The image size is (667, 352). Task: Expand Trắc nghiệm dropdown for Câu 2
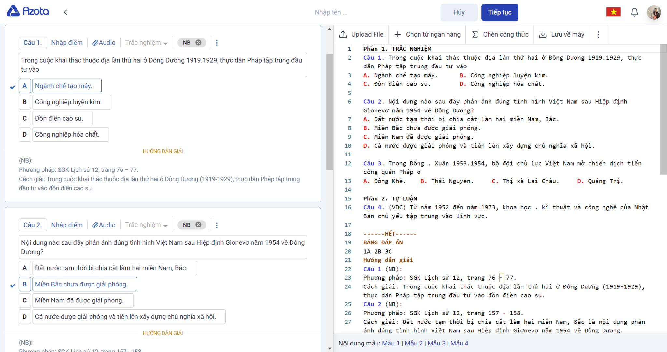146,225
